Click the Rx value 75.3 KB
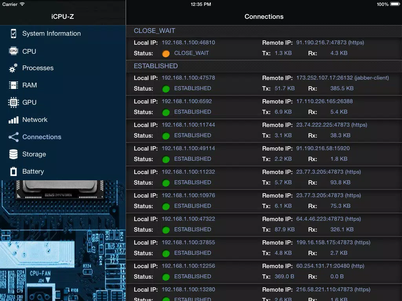Image resolution: width=402 pixels, height=301 pixels. click(x=340, y=206)
